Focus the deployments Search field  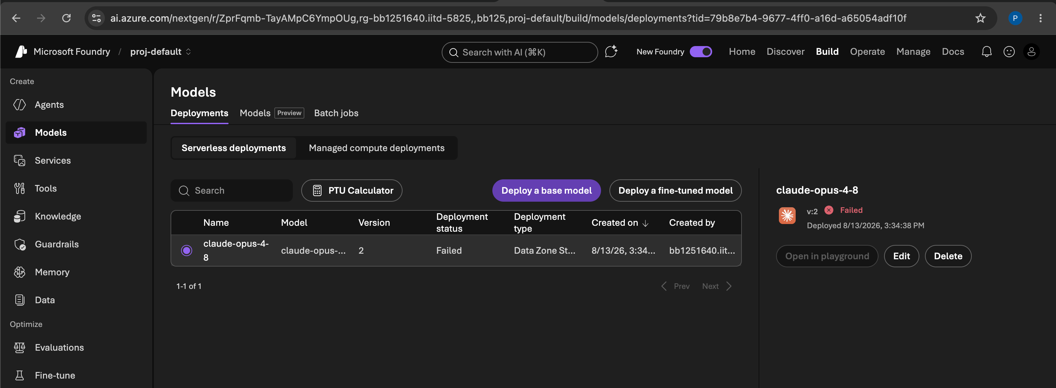click(x=232, y=190)
